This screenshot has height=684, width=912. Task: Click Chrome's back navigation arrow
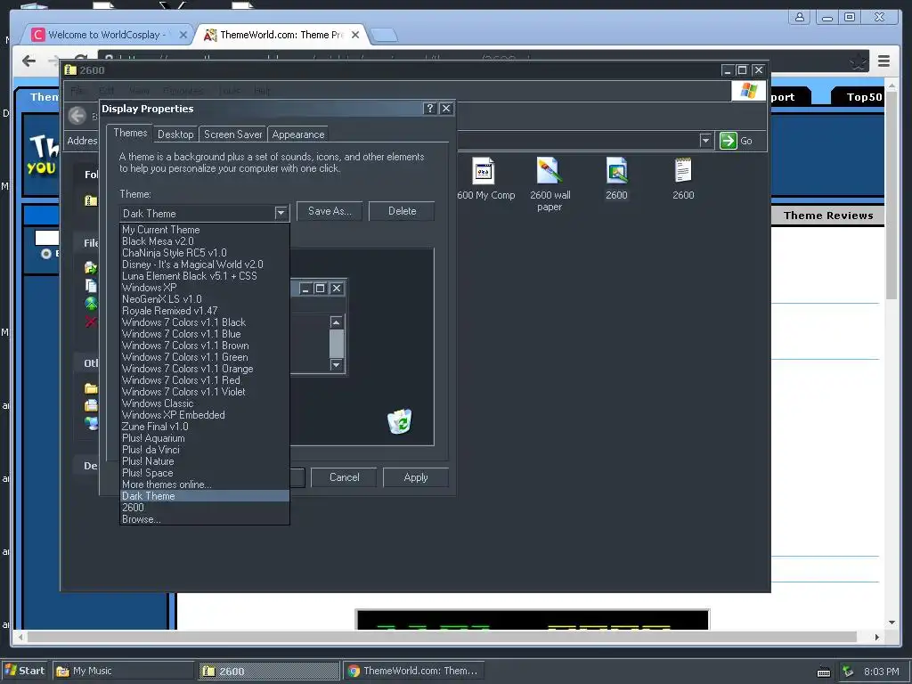click(x=28, y=61)
